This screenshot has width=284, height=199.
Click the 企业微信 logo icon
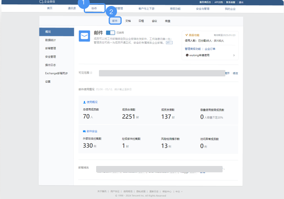tap(41, 2)
